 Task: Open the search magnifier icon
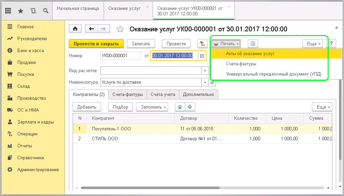[x=46, y=11]
